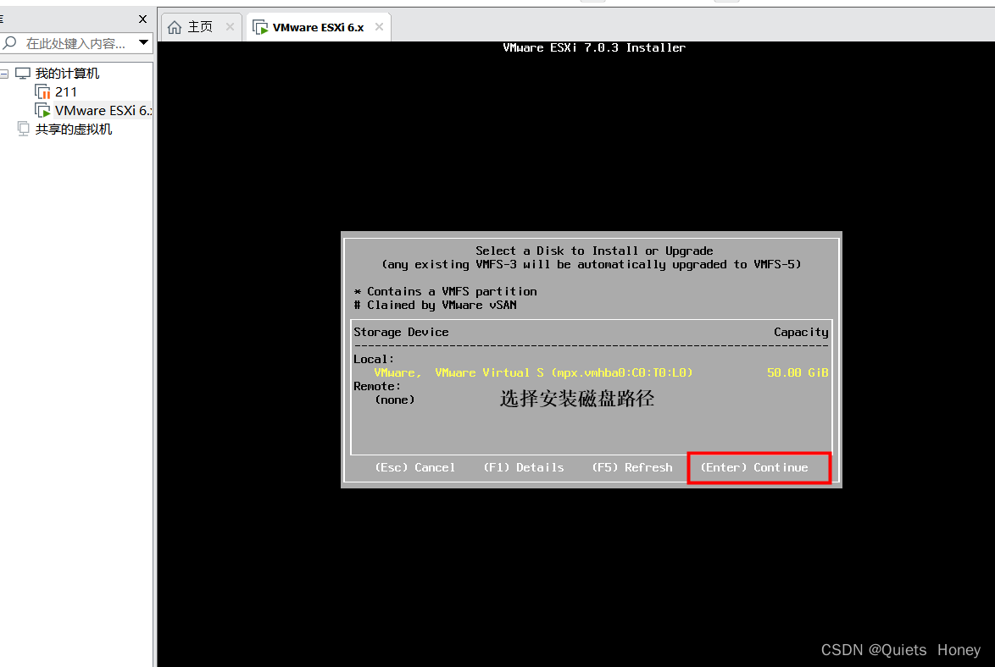995x667 pixels.
Task: Select VMware ESXi 6.x in library tree
Action: pyautogui.click(x=103, y=110)
